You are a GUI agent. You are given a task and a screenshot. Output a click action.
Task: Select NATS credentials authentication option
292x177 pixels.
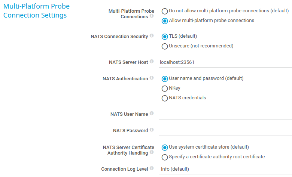click(x=165, y=98)
